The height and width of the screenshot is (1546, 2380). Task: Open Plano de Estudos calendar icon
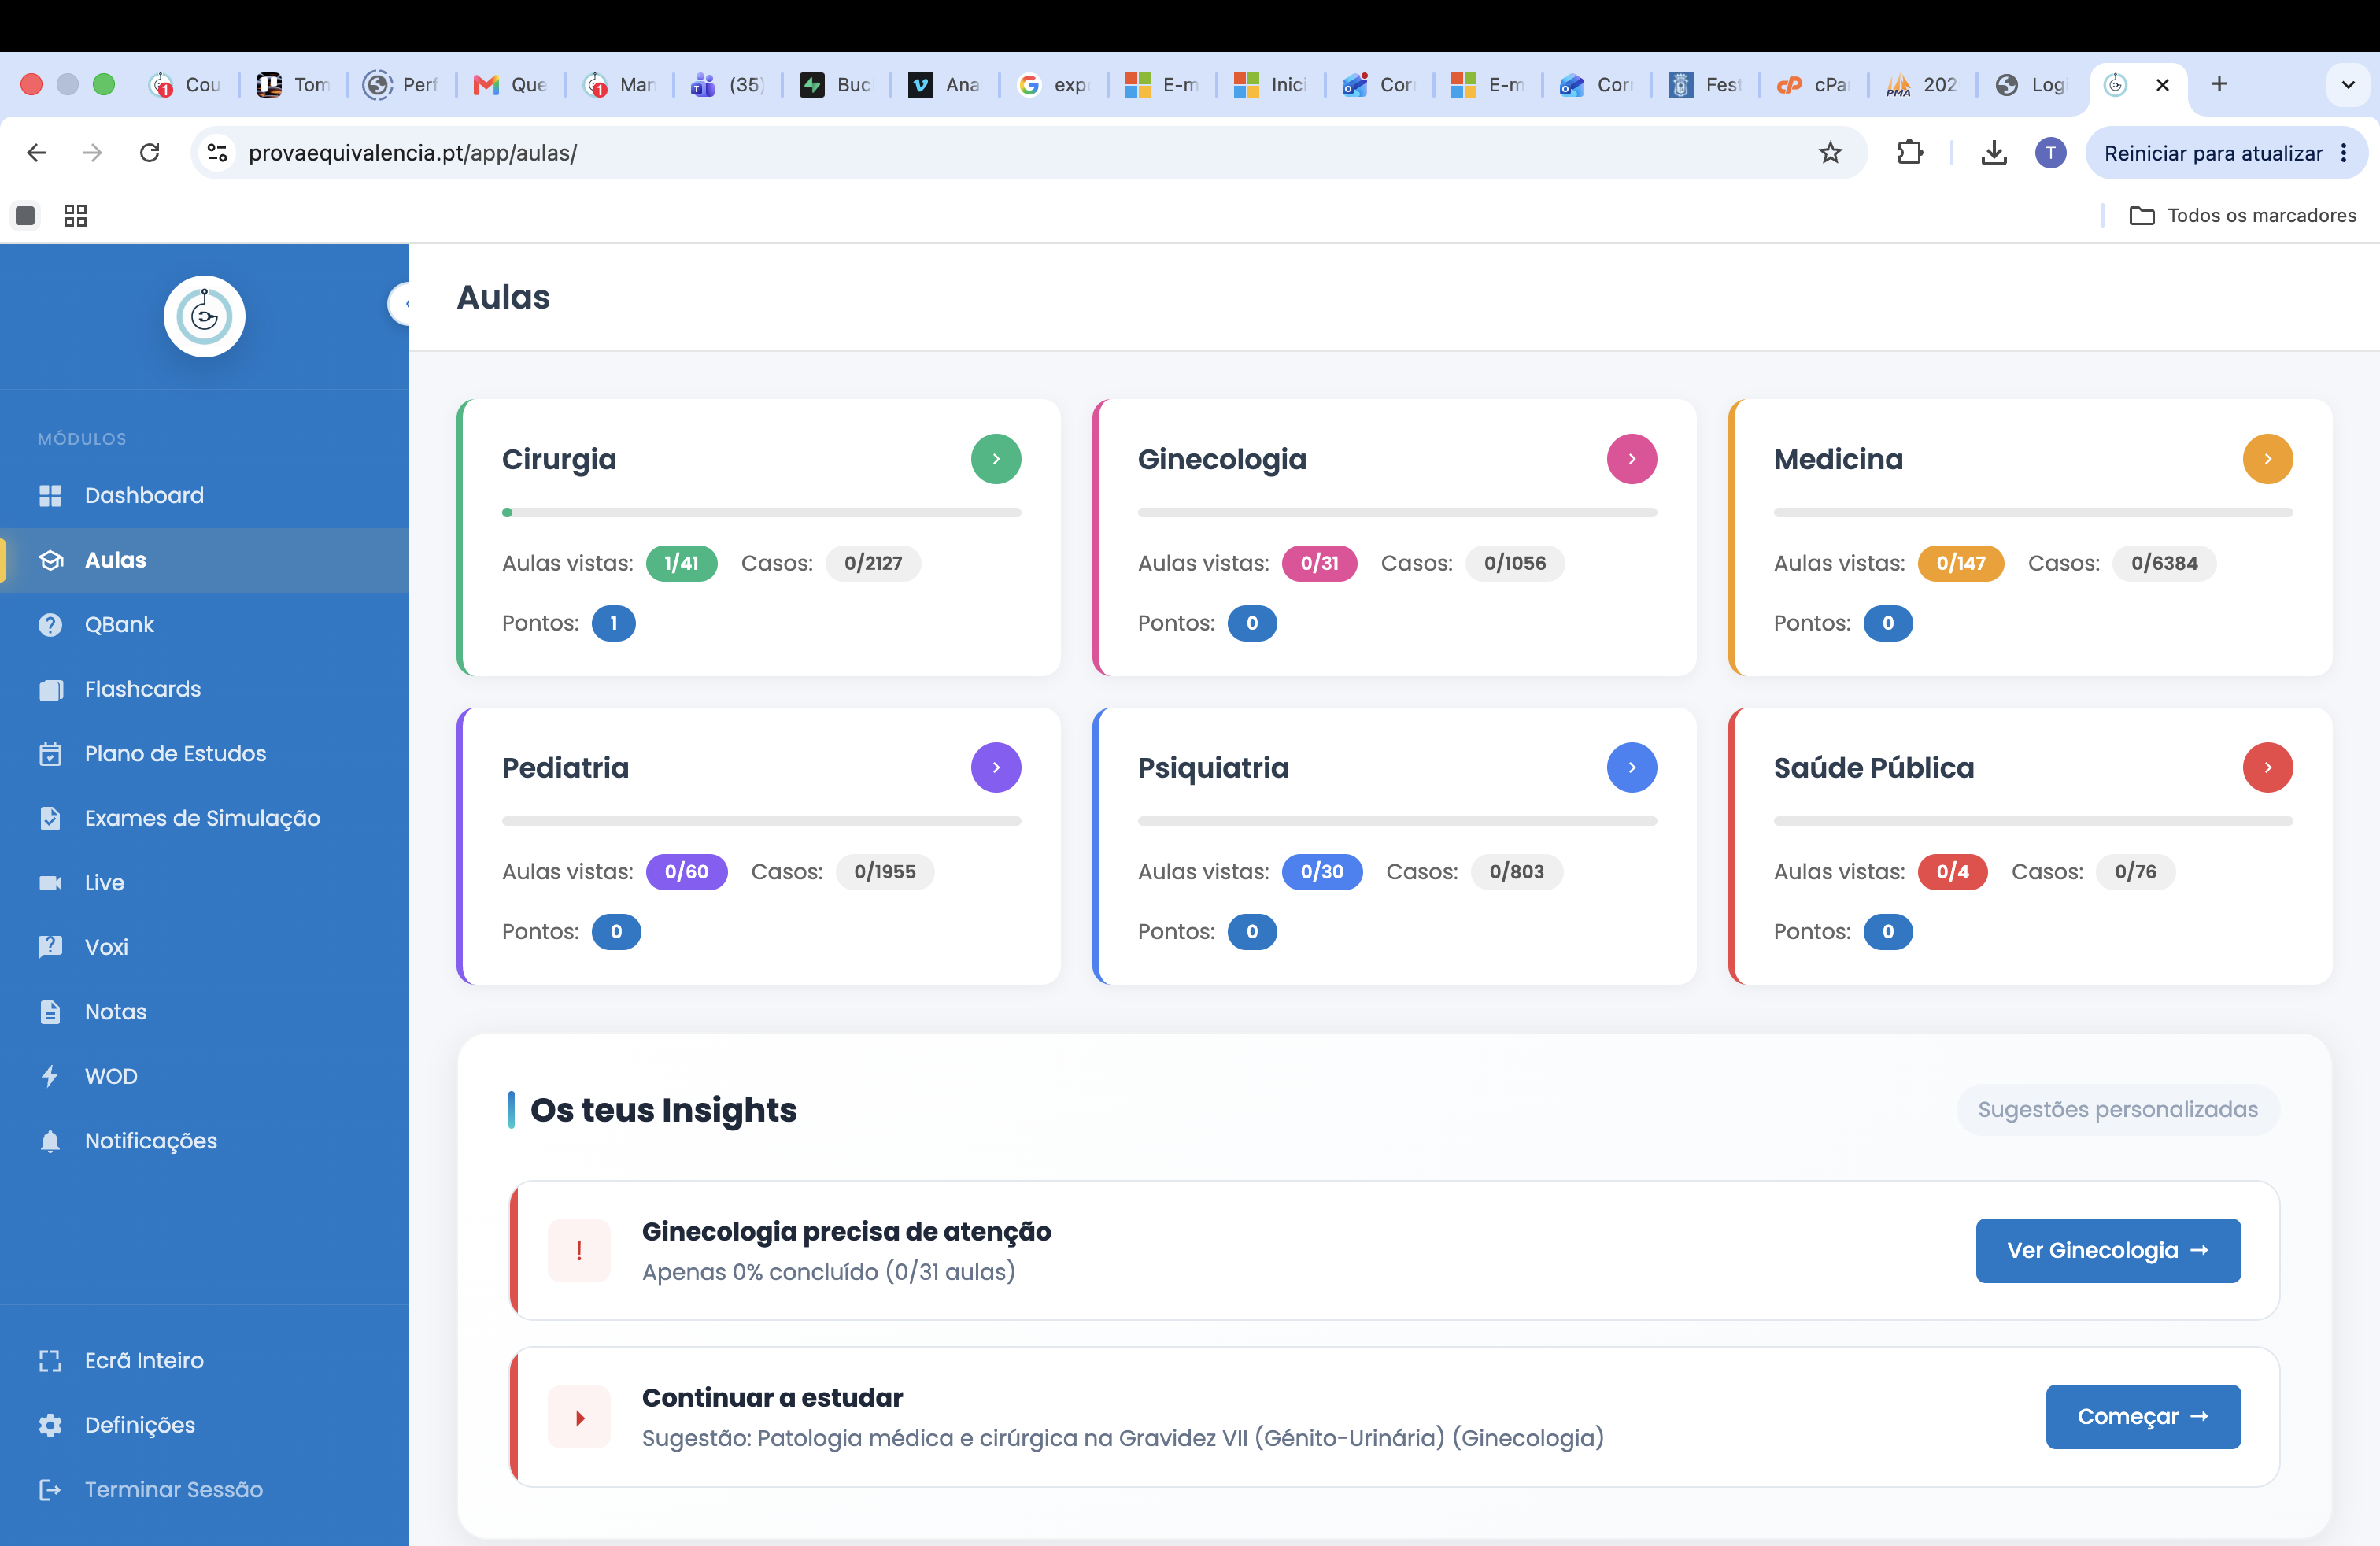click(50, 753)
